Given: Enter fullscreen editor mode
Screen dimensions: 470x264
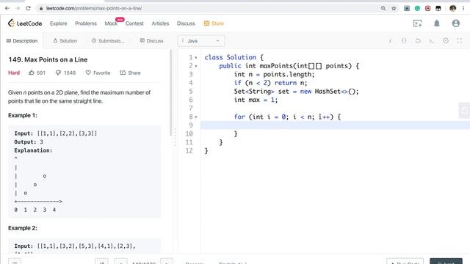Looking at the screenshot, I should point(460,41).
